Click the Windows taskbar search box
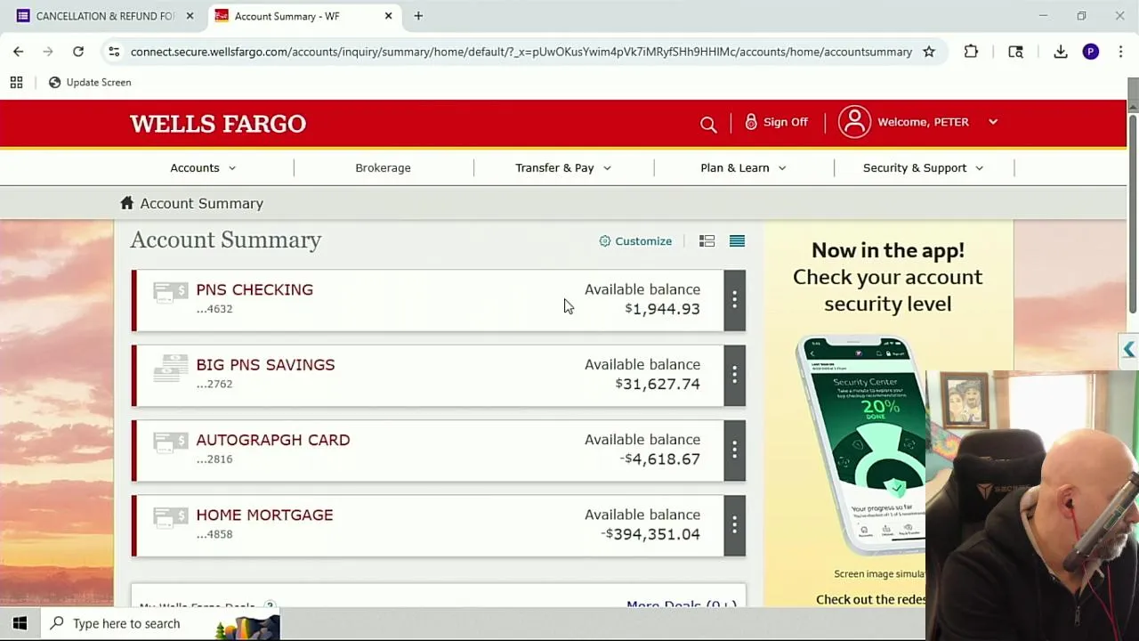Screen dimensions: 1139x641 tap(160, 623)
